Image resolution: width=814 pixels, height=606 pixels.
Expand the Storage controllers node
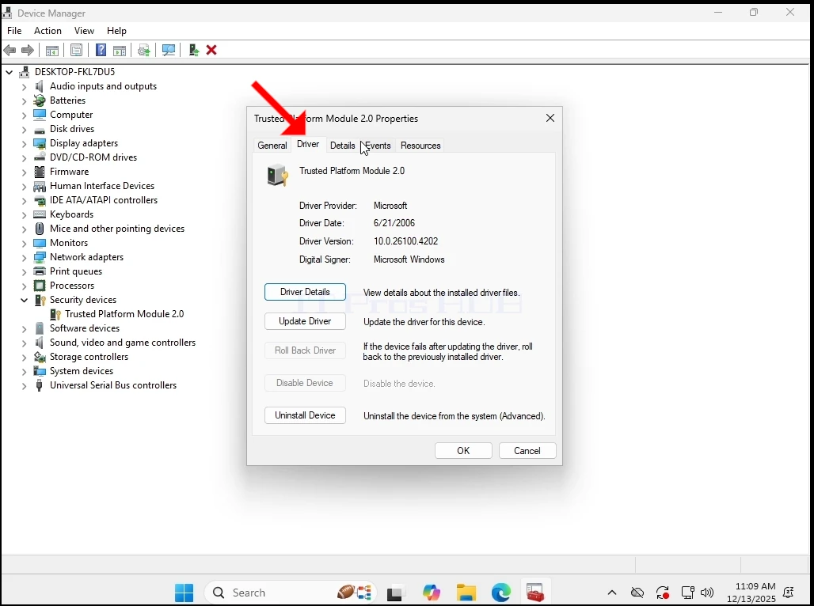24,357
